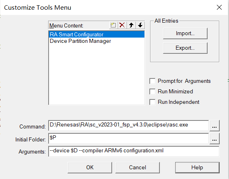Close the Customize Tools Menu dialog
This screenshot has height=179, width=229.
coord(219,7)
